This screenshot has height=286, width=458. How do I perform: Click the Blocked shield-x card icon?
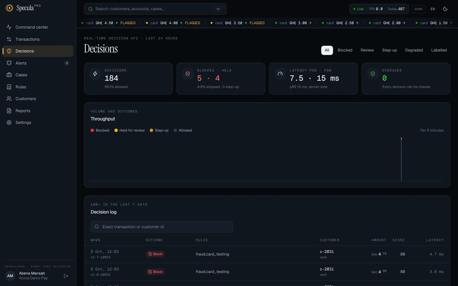(x=187, y=74)
